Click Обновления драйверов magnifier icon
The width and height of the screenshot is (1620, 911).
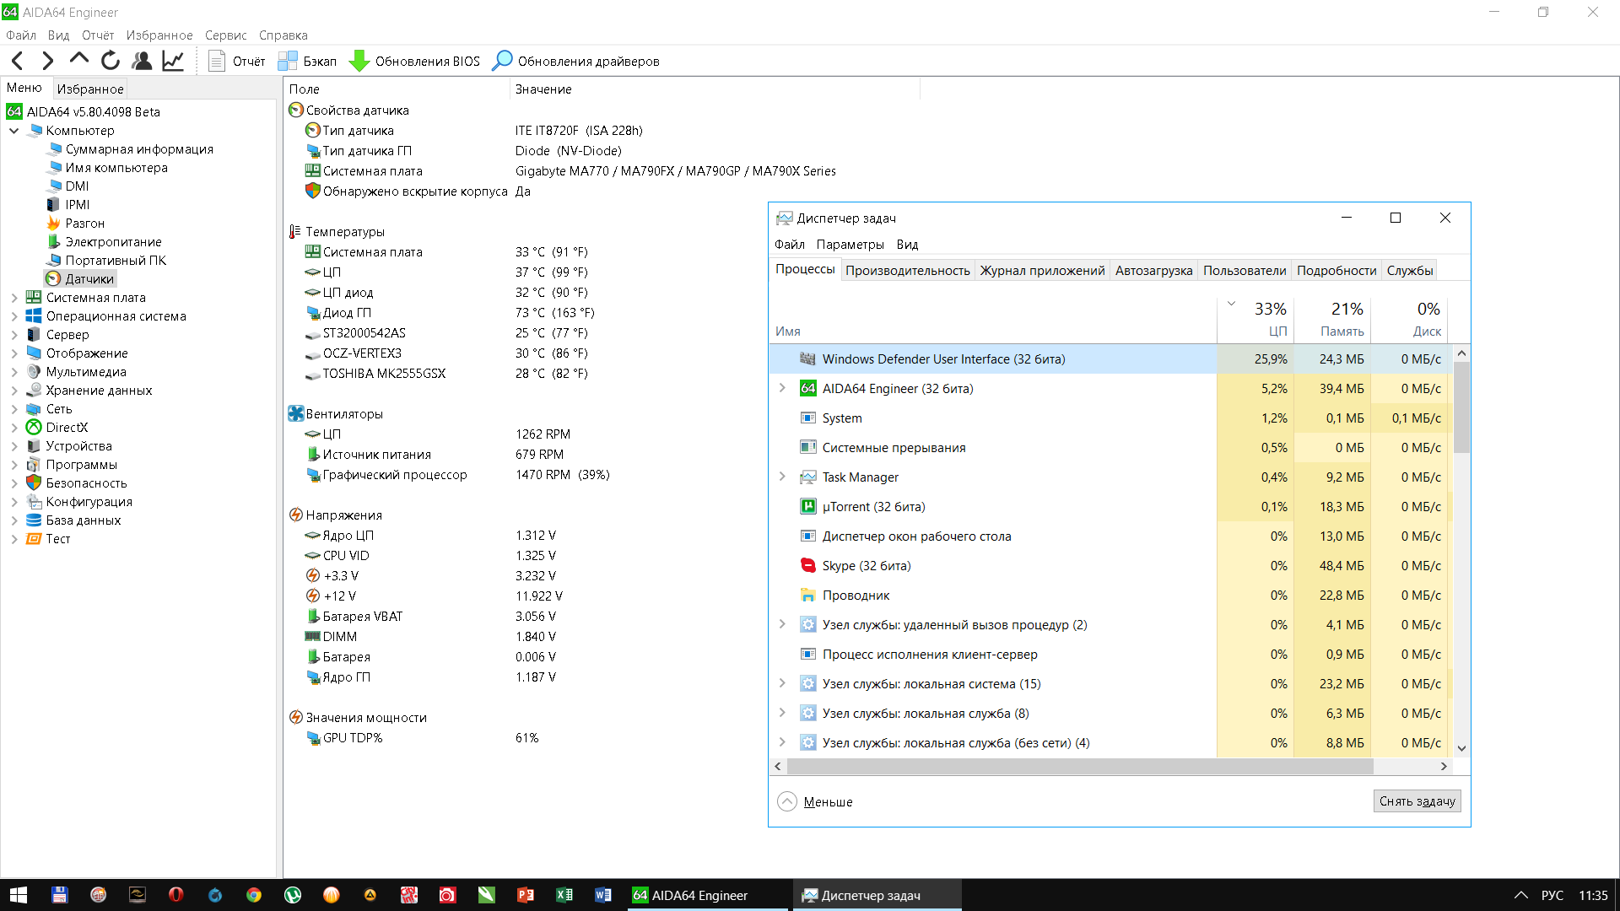[502, 61]
